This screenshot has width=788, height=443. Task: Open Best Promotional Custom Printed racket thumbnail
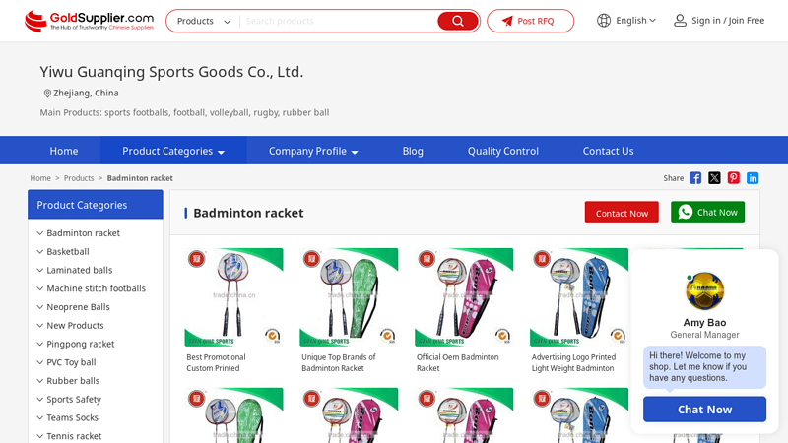coord(233,297)
